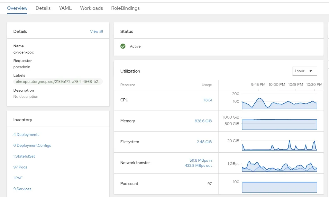Click the green Active status icon
329x197 pixels.
(123, 46)
